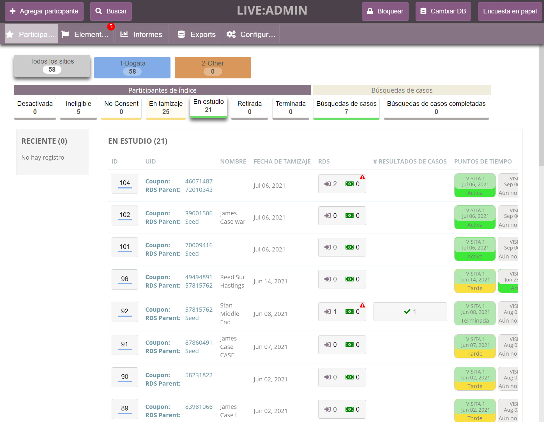Screen dimensions: 544x422
Task: Open the Configuración gears tab
Action: coord(252,34)
